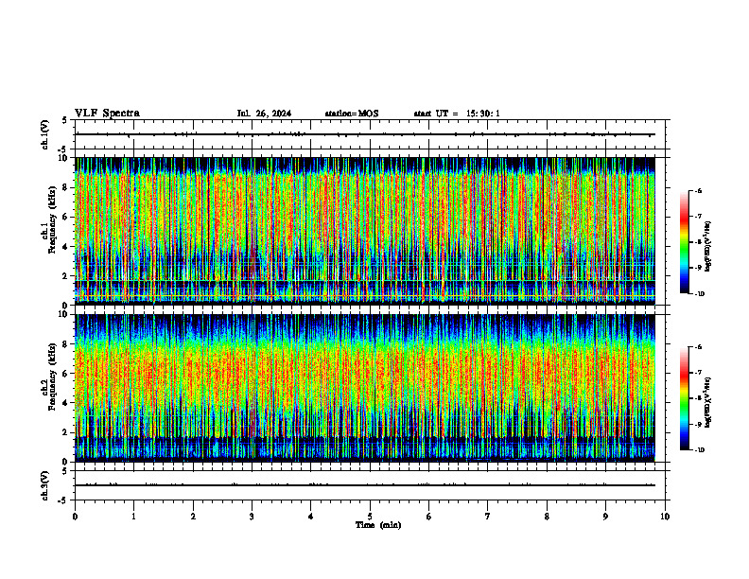
Task: Click the "5" tick on ch.3(V) axis
Action: [x=64, y=471]
